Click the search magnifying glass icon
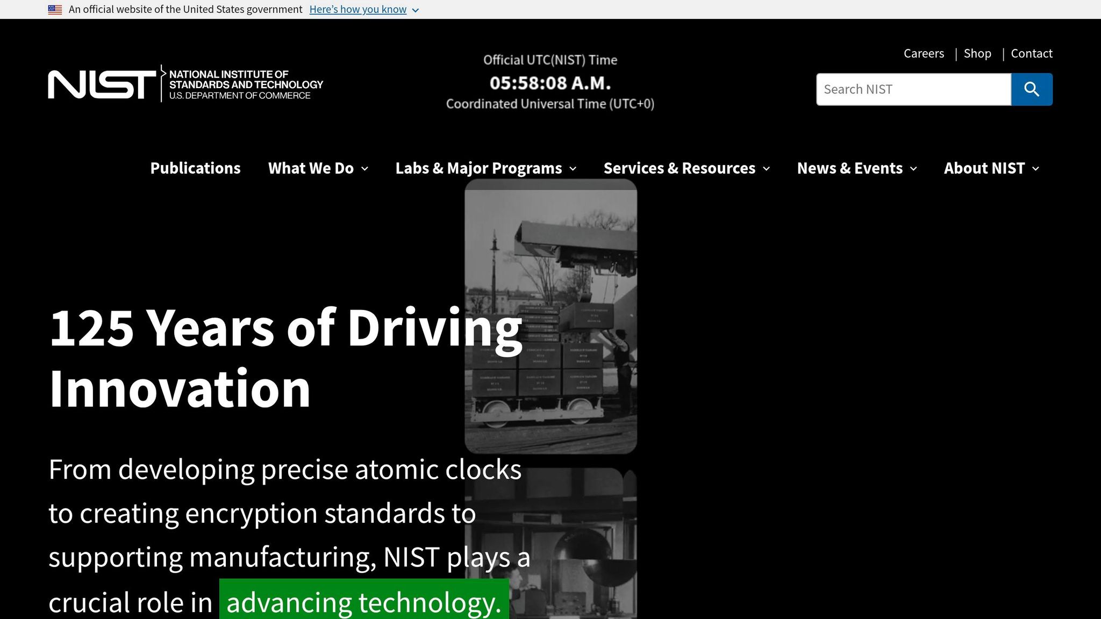Screen dimensions: 1101x619 [x=1031, y=89]
